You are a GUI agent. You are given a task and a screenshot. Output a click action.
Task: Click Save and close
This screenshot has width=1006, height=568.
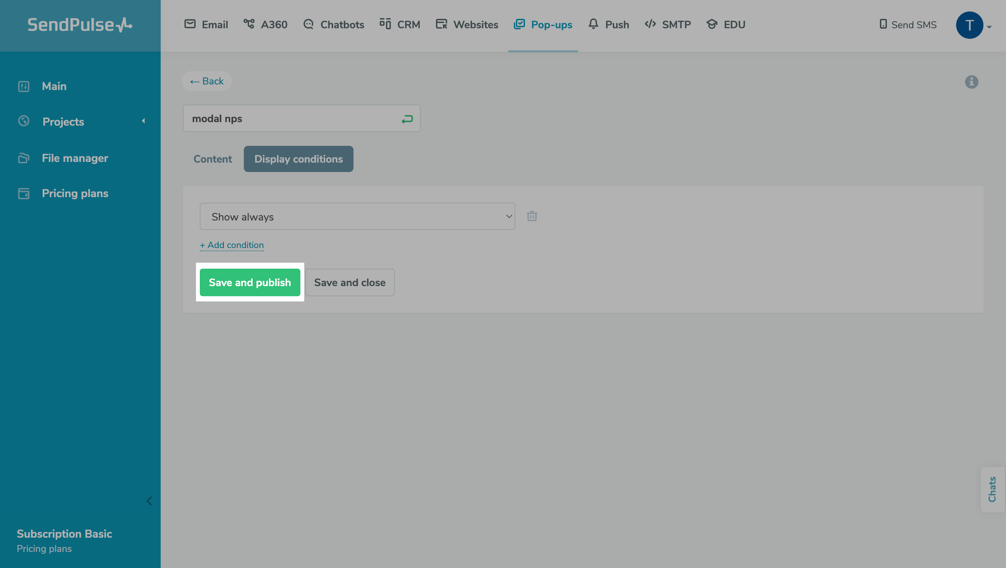point(350,283)
